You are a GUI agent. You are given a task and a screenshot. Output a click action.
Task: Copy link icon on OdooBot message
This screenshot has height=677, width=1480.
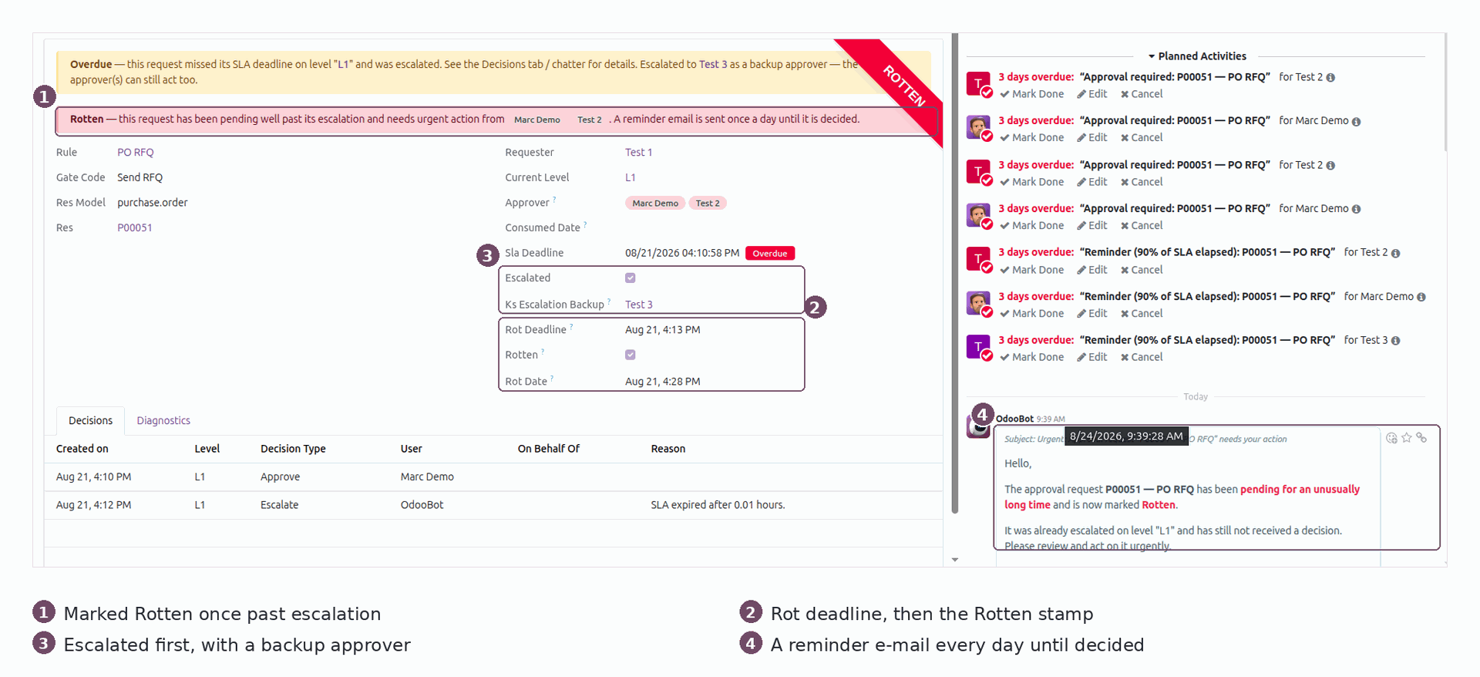point(1421,438)
